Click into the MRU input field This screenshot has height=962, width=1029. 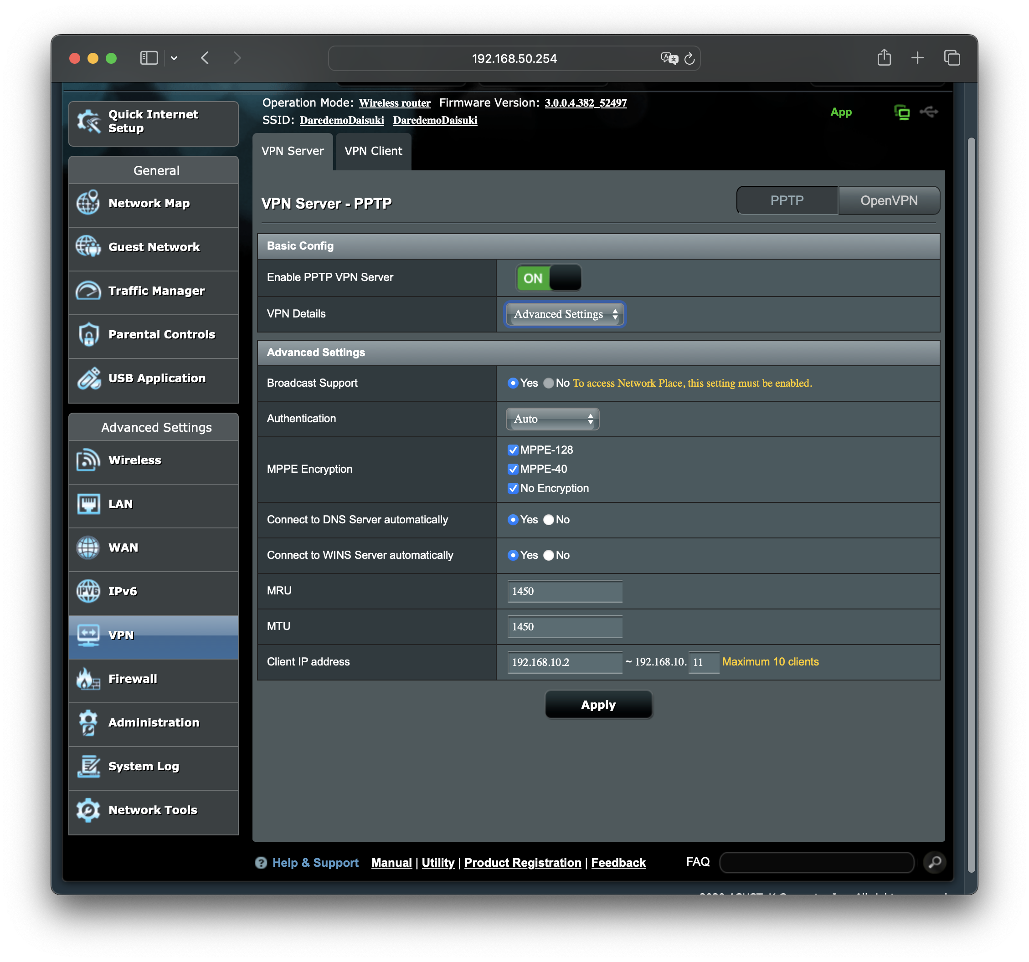point(565,591)
